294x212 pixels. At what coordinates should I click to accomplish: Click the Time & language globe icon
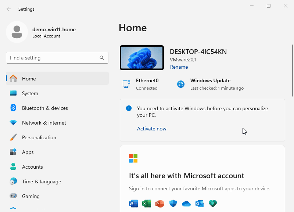tap(13, 181)
